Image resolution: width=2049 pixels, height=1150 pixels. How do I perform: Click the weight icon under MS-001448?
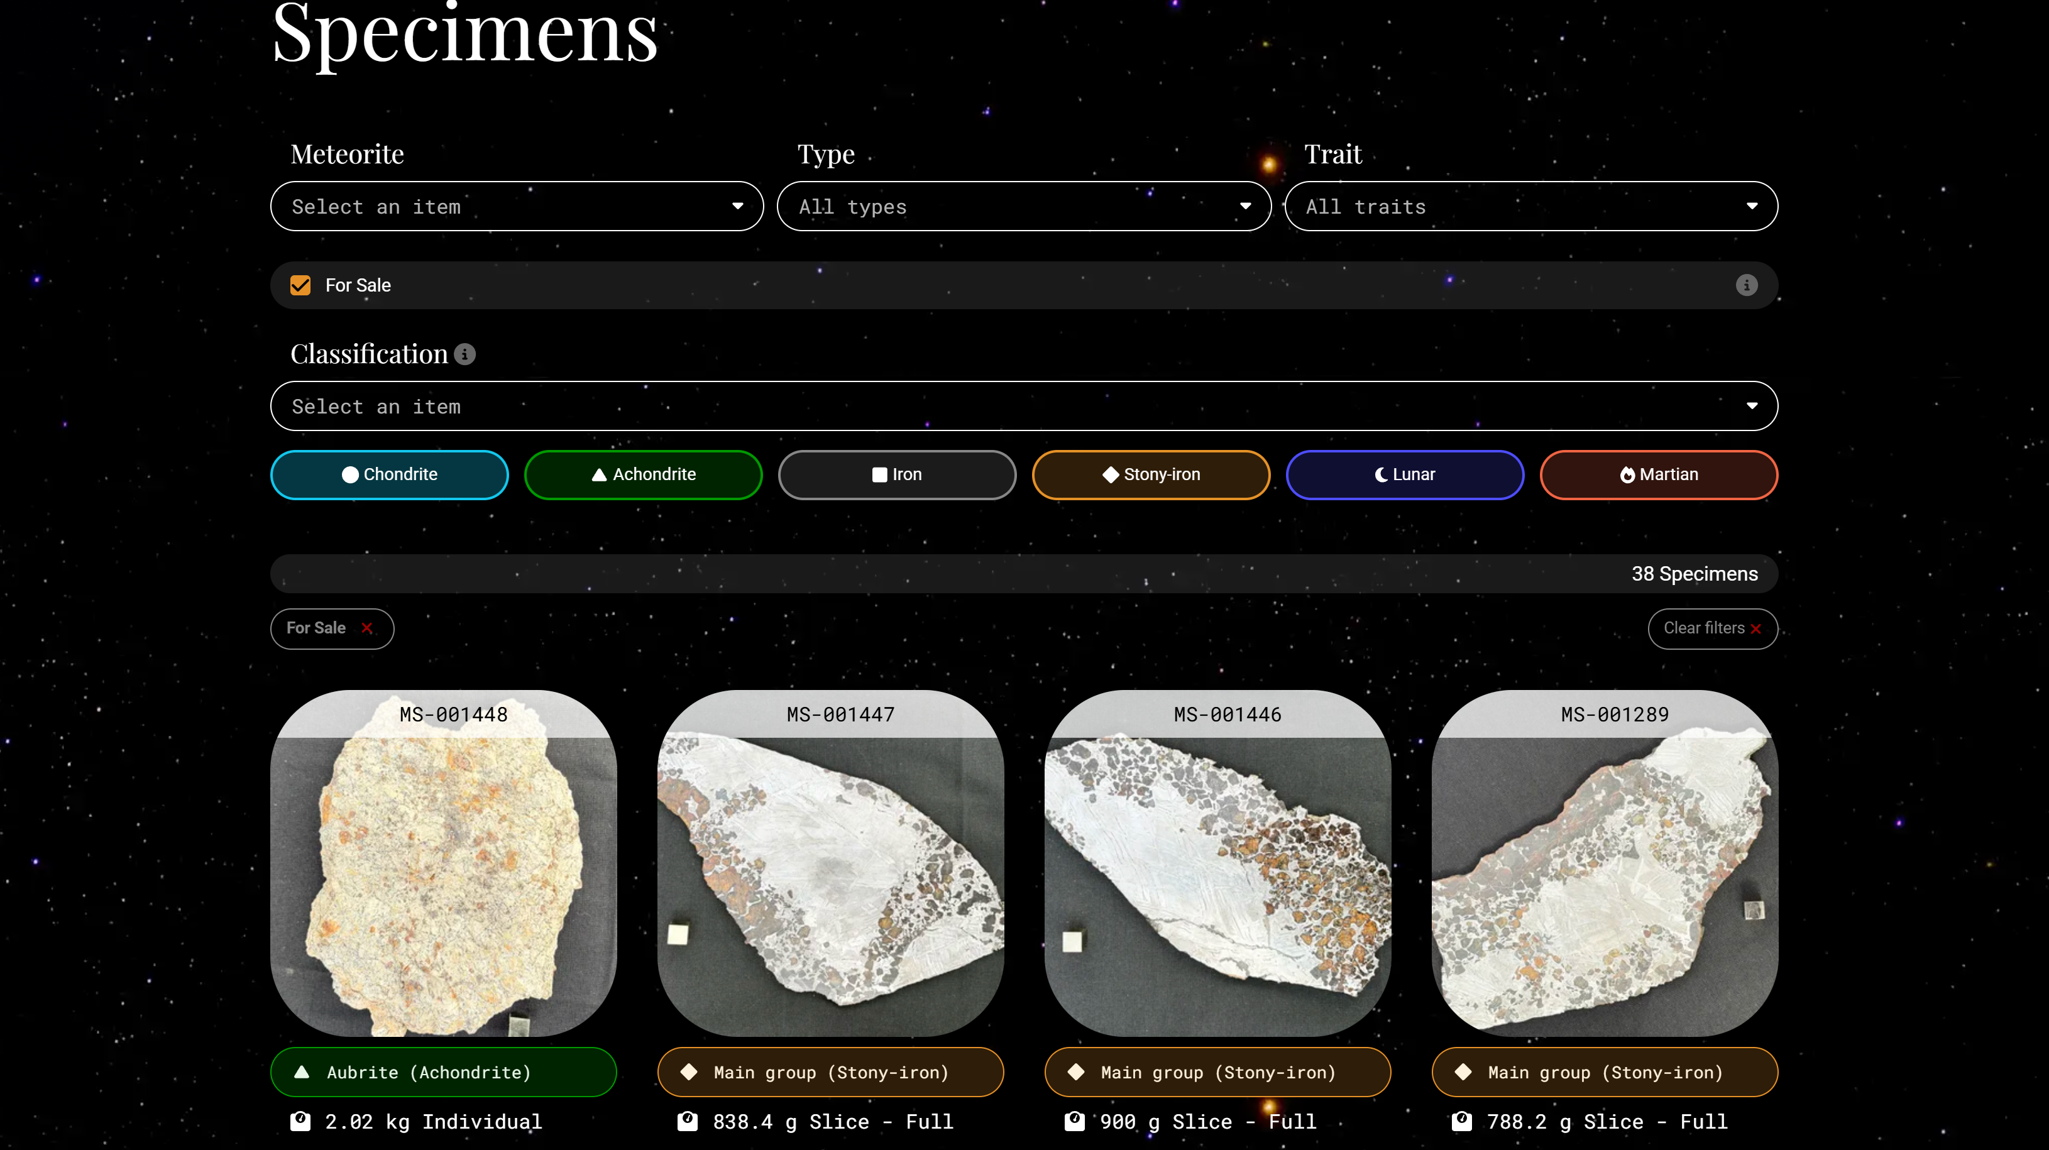(x=300, y=1121)
